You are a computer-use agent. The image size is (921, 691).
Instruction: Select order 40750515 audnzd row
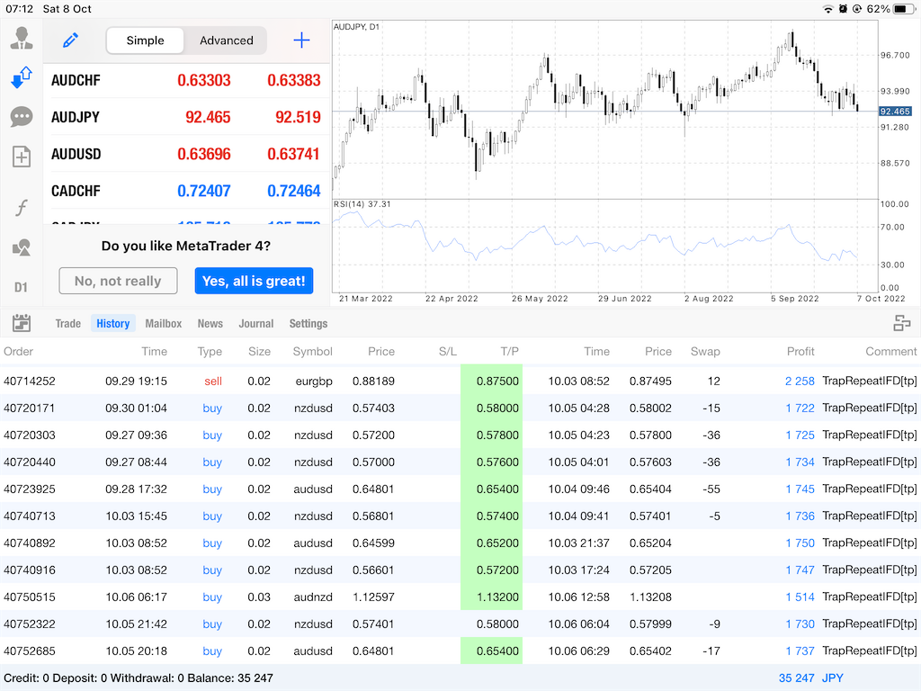pyautogui.click(x=460, y=597)
